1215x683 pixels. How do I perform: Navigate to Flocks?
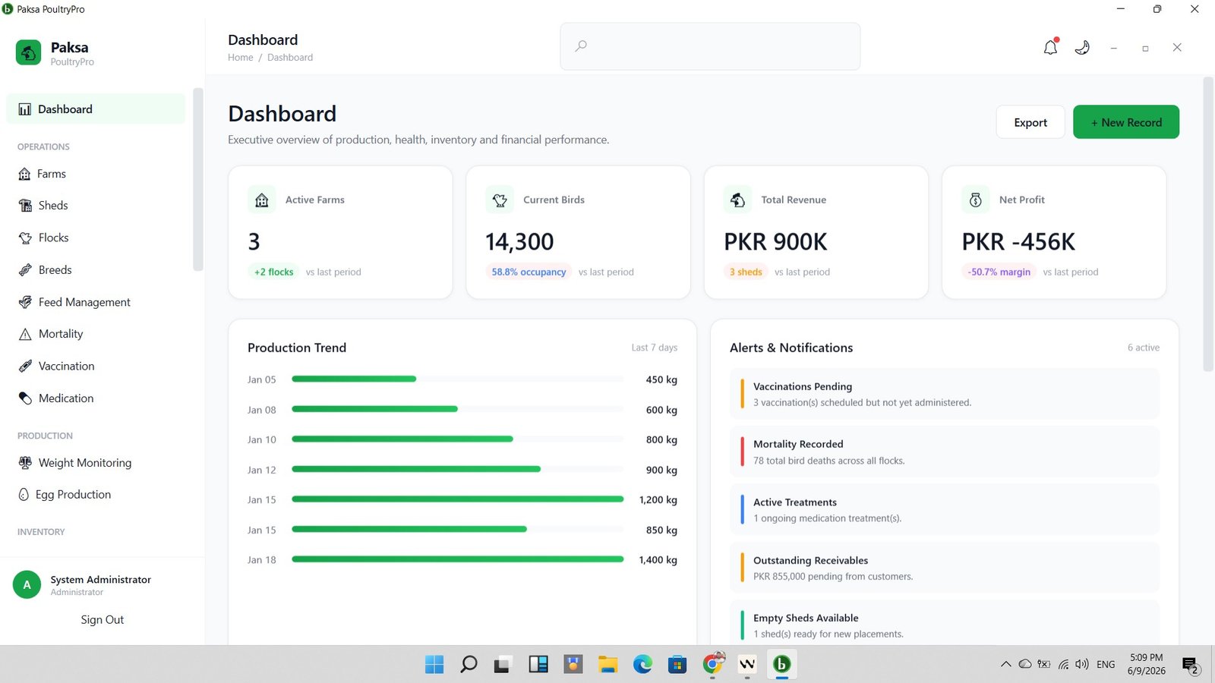coord(96,238)
